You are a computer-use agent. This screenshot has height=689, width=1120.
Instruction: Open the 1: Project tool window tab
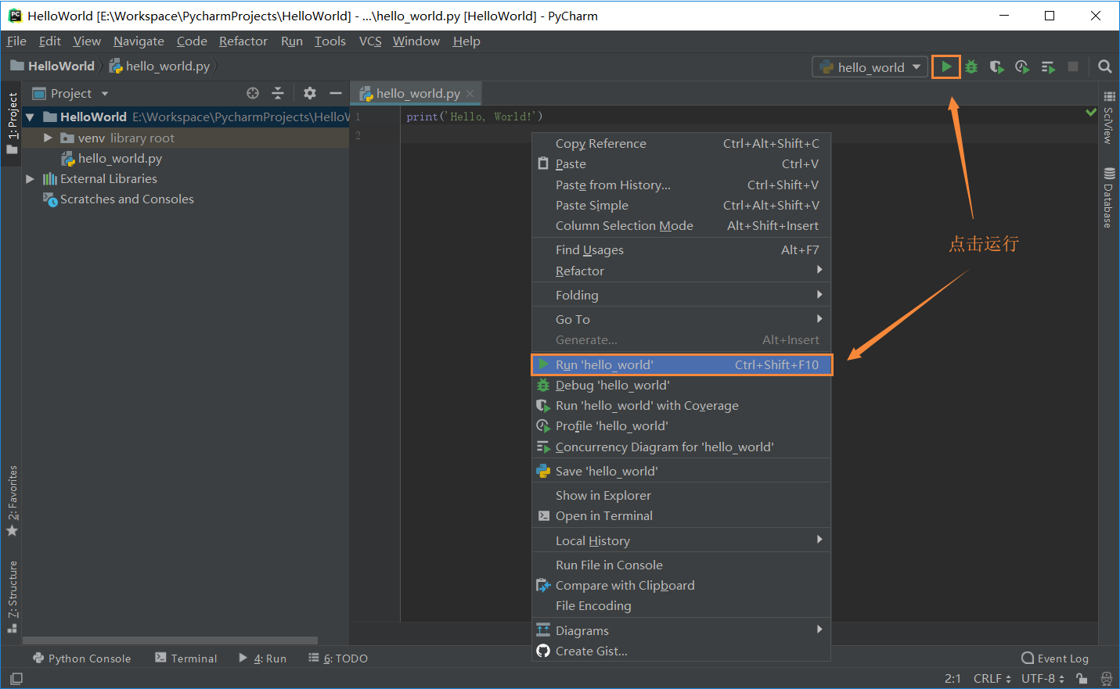click(x=12, y=123)
